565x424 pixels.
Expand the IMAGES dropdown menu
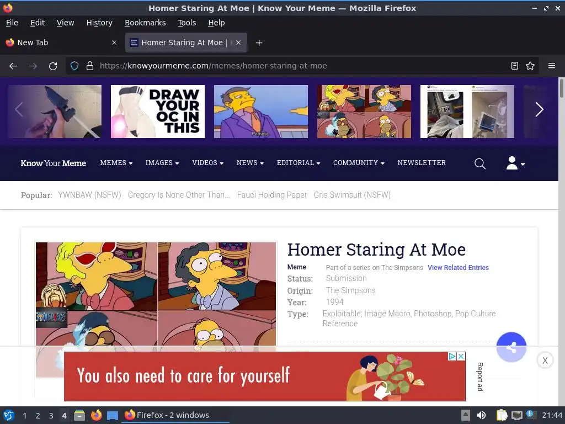pos(162,163)
